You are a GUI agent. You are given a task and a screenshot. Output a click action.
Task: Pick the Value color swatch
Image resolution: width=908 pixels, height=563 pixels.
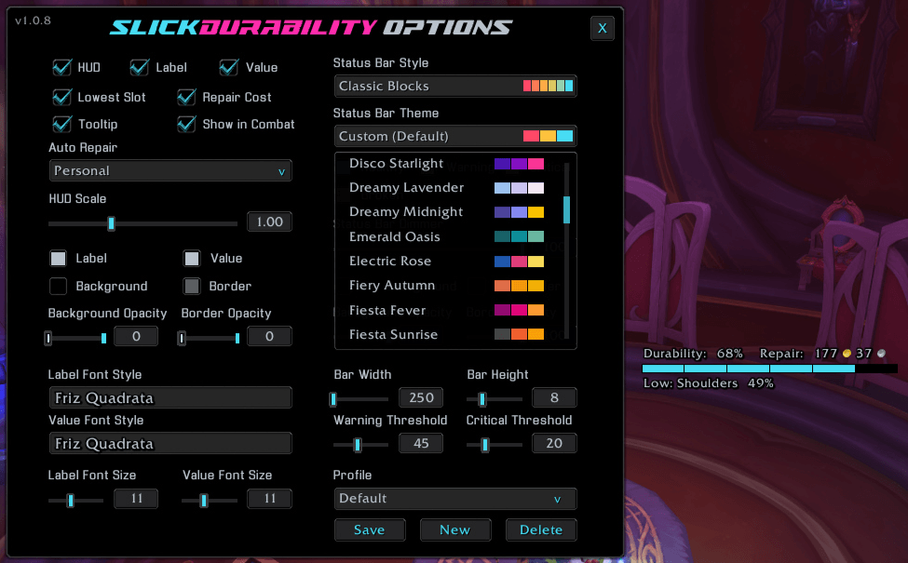(192, 258)
